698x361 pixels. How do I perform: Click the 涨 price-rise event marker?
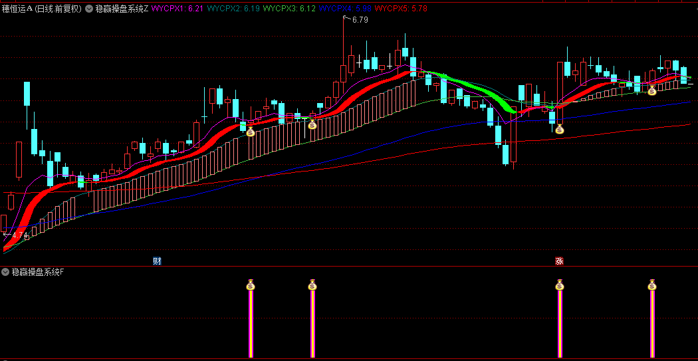point(559,261)
